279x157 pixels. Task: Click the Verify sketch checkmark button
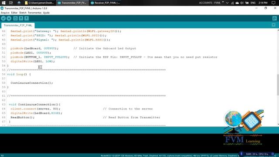(3, 18)
